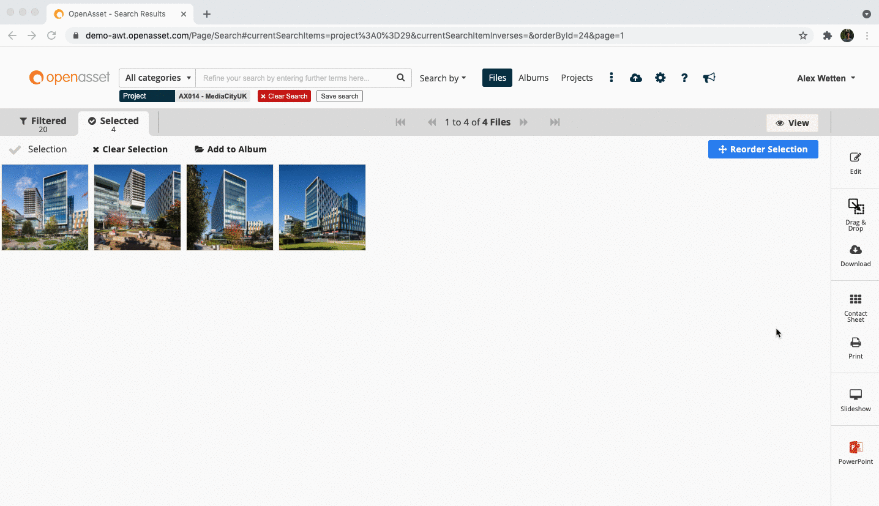Click the Project filter tag

click(x=147, y=96)
